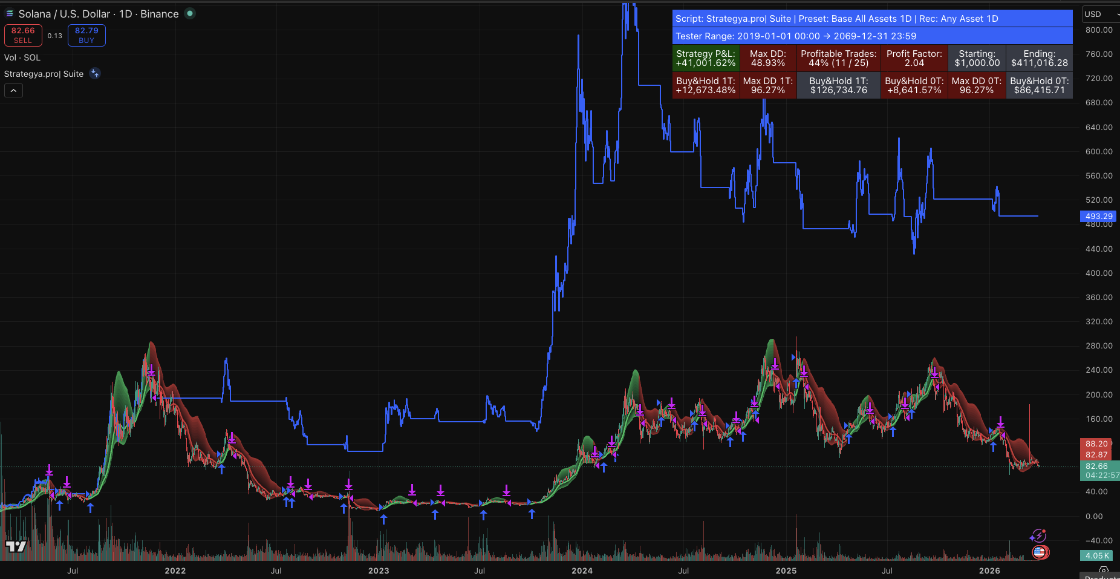Click the Starting $1,000.00 cell
Viewport: 1120px width, 579px height.
977,58
